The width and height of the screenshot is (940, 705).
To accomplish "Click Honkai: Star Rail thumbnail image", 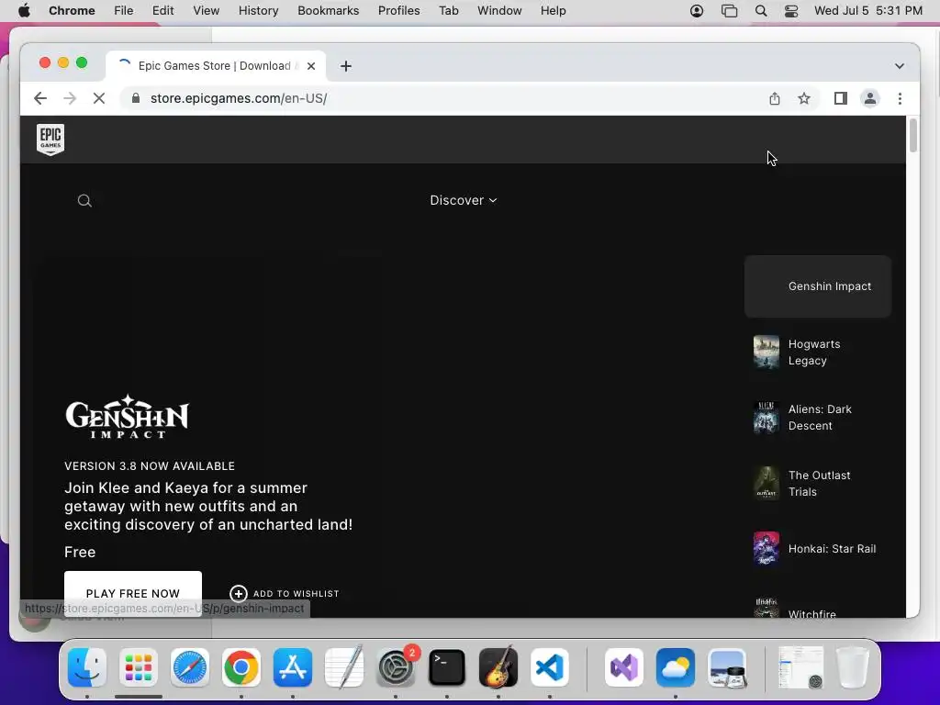I will coord(767,549).
